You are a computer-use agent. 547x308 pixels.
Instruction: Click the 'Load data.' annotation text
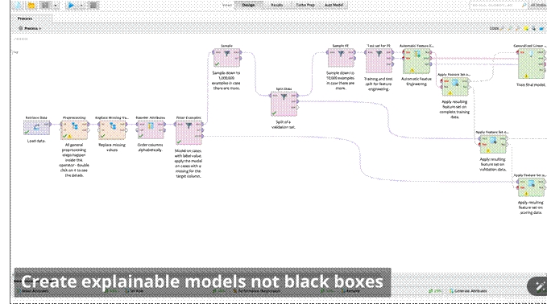(36, 141)
